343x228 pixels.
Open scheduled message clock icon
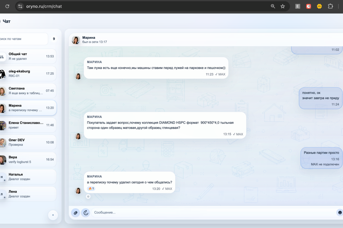click(x=86, y=213)
